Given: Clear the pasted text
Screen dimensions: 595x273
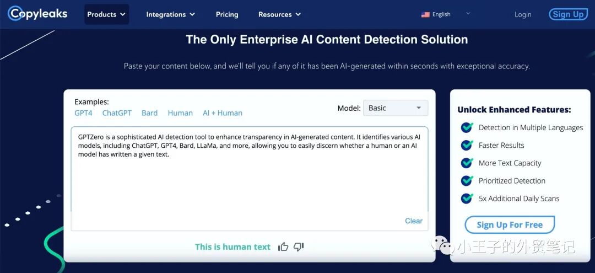Looking at the screenshot, I should coord(414,221).
